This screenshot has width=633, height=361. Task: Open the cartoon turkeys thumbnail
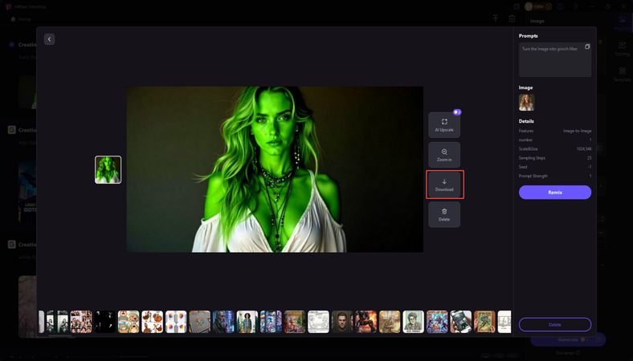point(152,322)
